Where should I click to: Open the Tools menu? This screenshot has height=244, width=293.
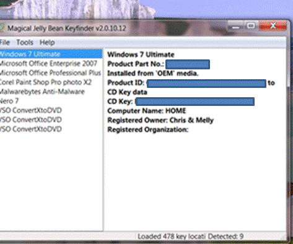pyautogui.click(x=25, y=43)
